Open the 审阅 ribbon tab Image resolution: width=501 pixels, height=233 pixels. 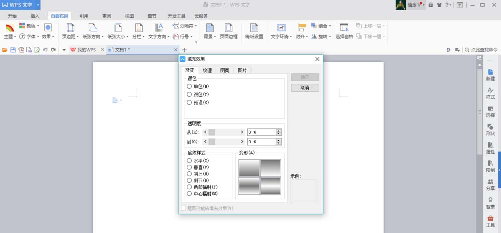(x=107, y=16)
